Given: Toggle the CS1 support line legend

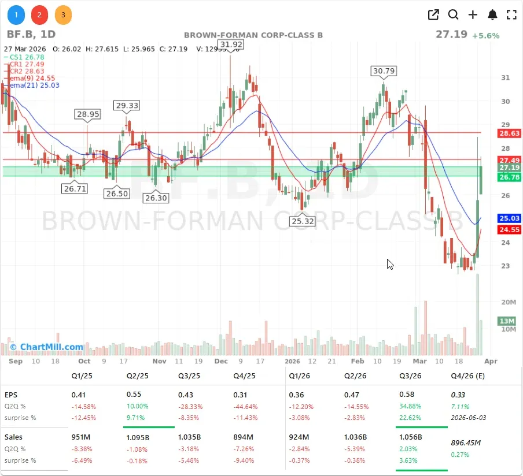Looking at the screenshot, I should (x=25, y=58).
